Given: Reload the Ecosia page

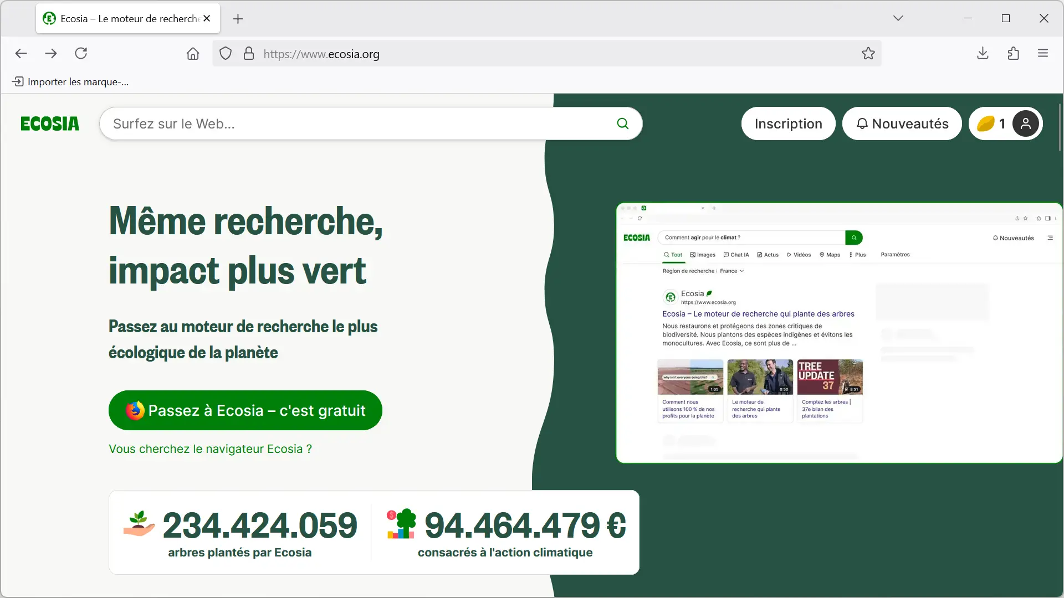Looking at the screenshot, I should click(81, 54).
